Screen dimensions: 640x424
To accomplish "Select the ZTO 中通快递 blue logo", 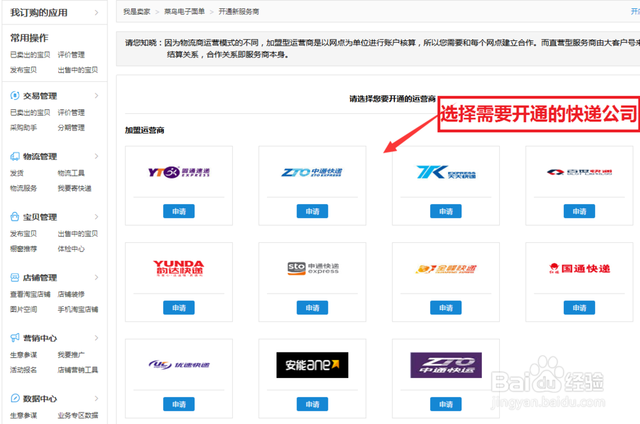I will (312, 173).
